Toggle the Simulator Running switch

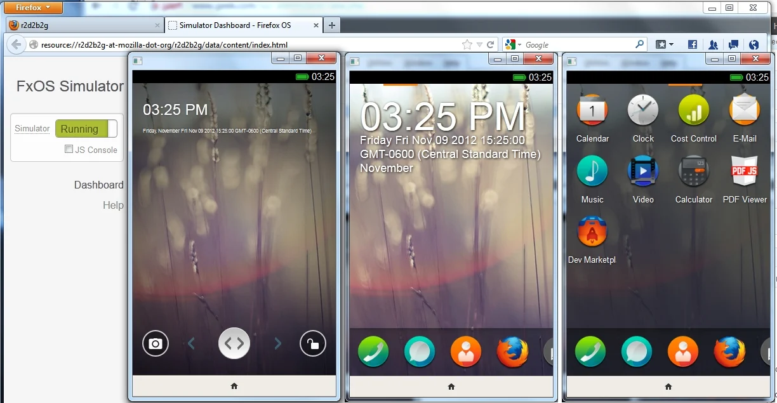[x=86, y=129]
